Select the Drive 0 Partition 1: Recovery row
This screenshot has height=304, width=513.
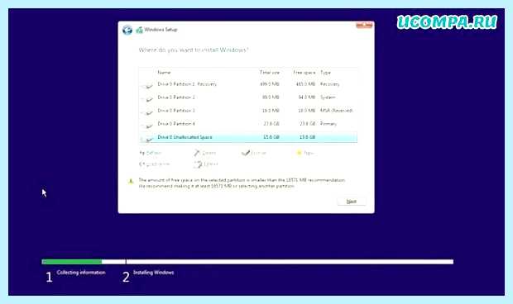point(248,84)
